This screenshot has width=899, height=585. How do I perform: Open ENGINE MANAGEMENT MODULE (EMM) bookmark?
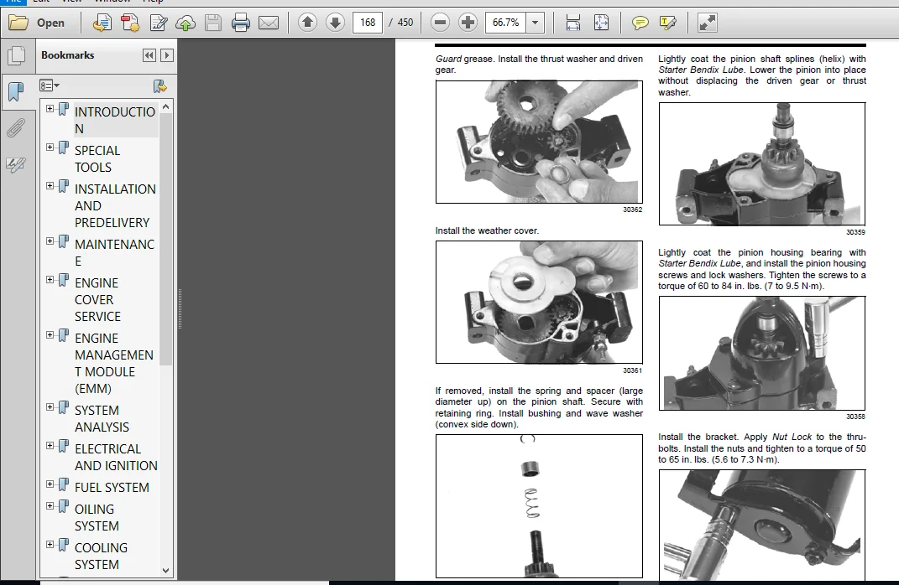(x=114, y=364)
